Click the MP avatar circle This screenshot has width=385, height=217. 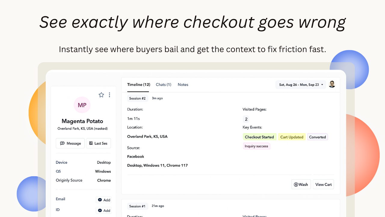pyautogui.click(x=82, y=105)
